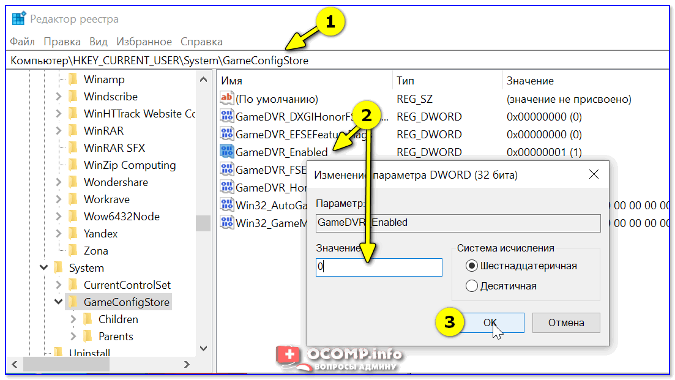Image resolution: width=675 pixels, height=380 pixels.
Task: Click tree vertical scrollbar up arrow
Action: [x=204, y=80]
